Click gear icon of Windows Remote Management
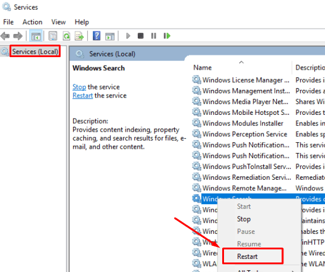This screenshot has width=325, height=272. coord(197,187)
